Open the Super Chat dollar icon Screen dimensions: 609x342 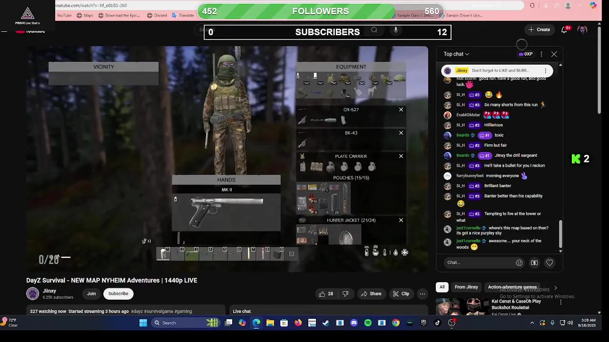tap(534, 263)
